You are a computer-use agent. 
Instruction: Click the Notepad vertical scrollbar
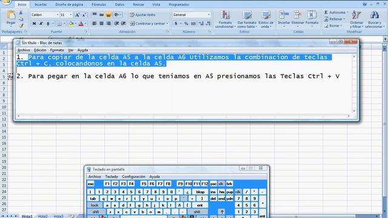pos(354,84)
